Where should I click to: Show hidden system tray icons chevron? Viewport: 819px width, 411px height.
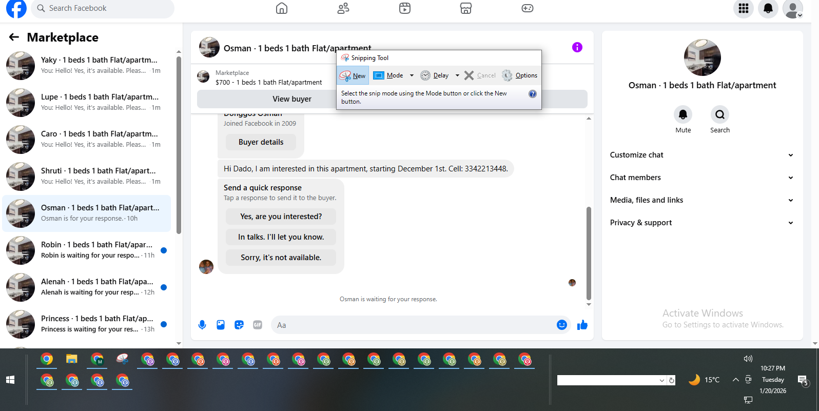735,380
